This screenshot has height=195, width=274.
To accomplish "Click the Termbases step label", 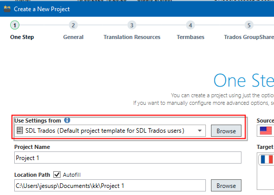I will 191,37.
